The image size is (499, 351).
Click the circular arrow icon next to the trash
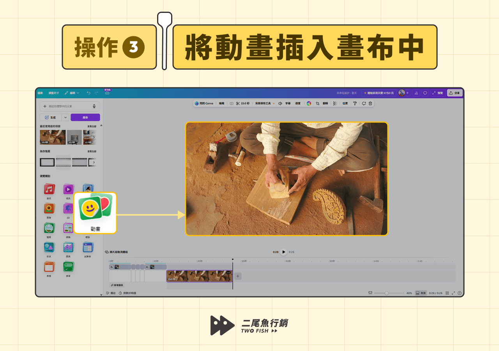click(x=364, y=103)
